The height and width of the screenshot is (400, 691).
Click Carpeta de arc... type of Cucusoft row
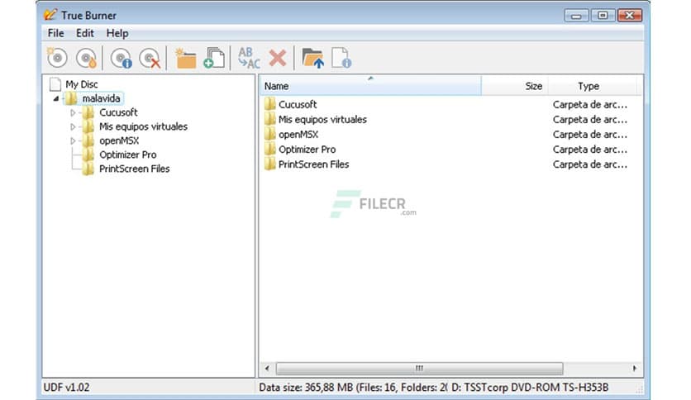[589, 104]
